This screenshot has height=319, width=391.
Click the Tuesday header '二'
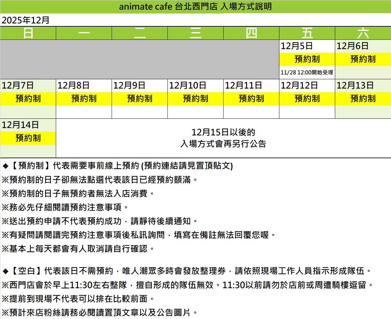[x=140, y=33]
